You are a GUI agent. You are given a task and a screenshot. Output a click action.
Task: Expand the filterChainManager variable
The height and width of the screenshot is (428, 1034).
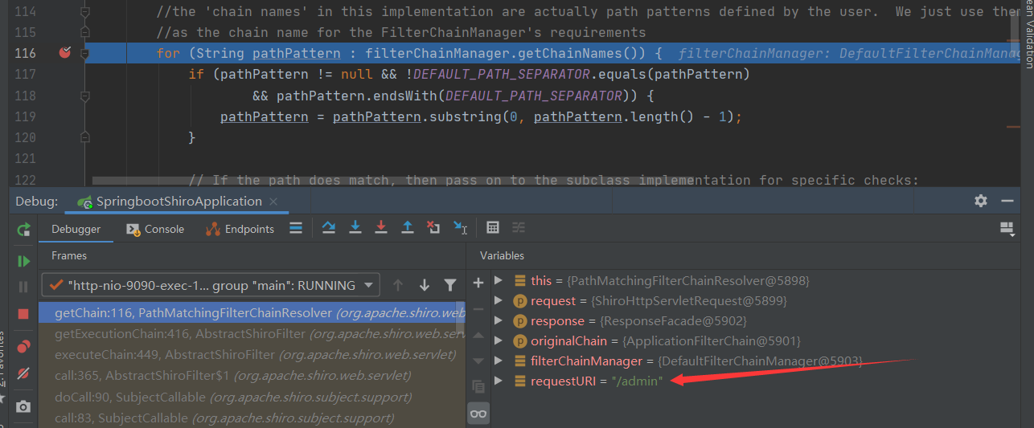click(499, 361)
